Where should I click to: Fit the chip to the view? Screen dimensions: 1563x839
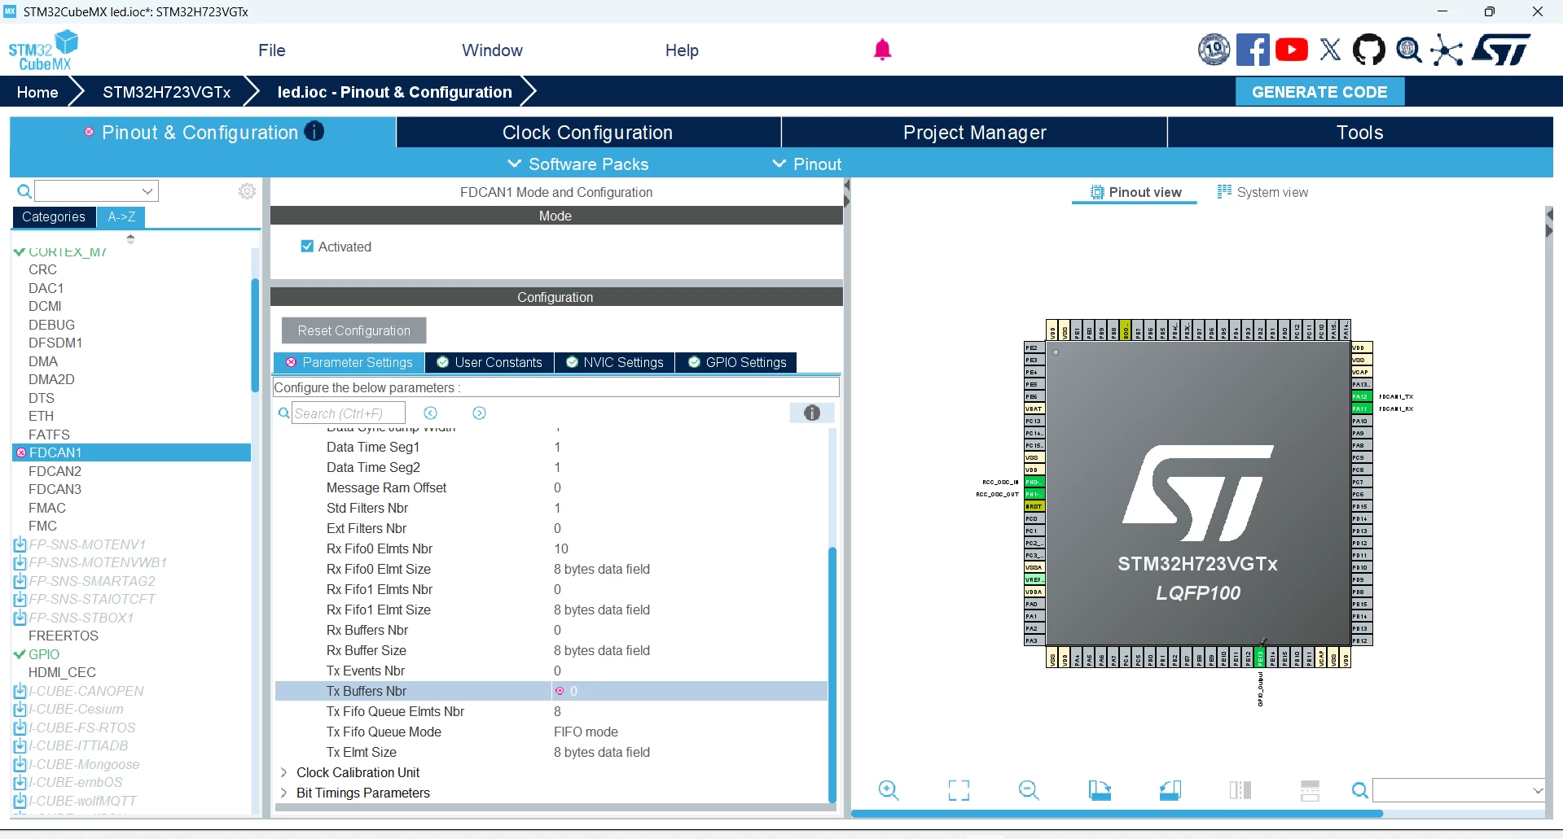point(959,790)
